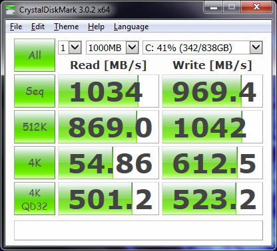Click the CrystalDiskMark app icon in title bar
This screenshot has height=251, width=277.
coord(11,9)
